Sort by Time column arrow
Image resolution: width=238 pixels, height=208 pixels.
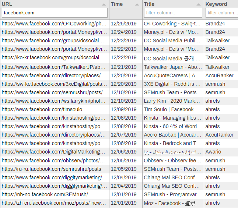coord(137,4)
